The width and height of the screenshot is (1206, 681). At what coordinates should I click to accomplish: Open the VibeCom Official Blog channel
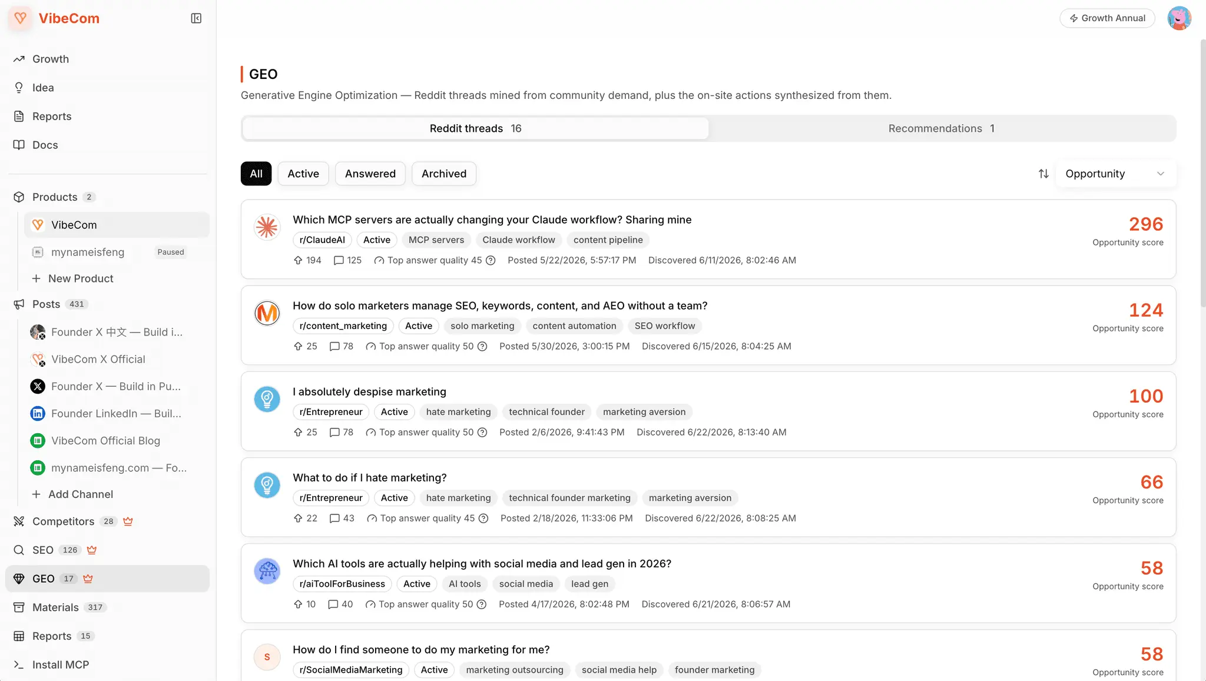point(117,440)
